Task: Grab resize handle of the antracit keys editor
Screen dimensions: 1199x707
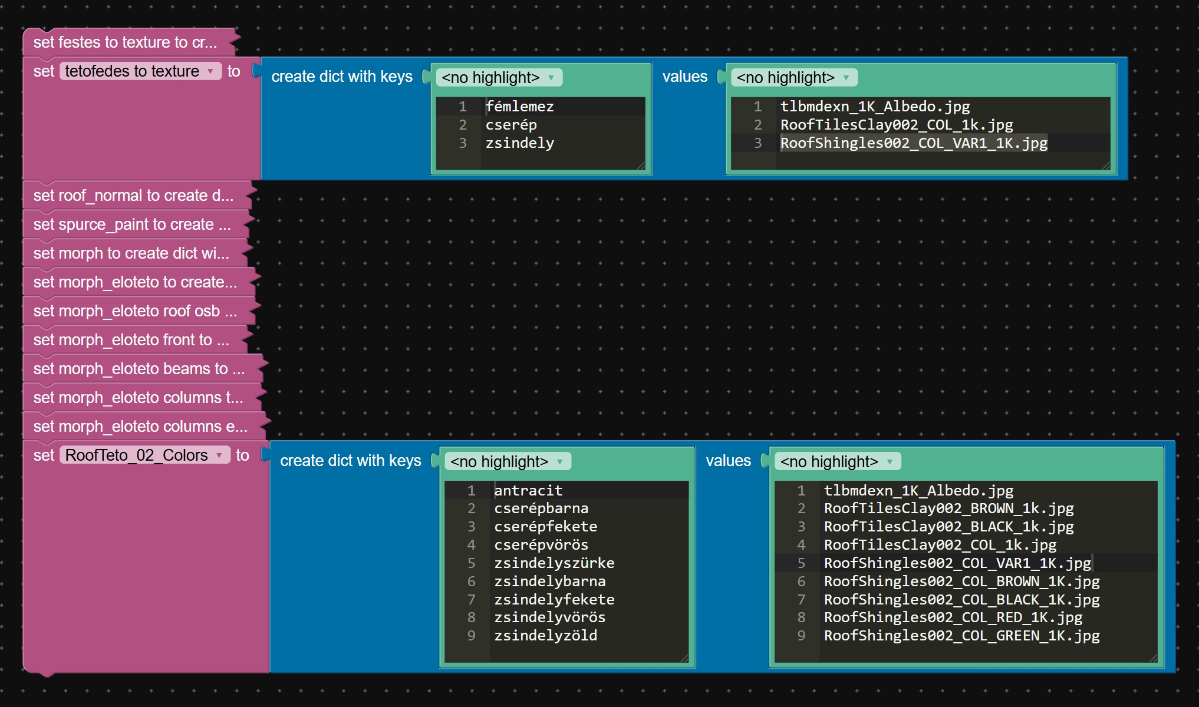Action: tap(684, 658)
